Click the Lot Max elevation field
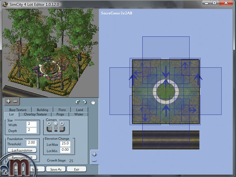Viewport: 236px width, 177px height. click(x=65, y=144)
